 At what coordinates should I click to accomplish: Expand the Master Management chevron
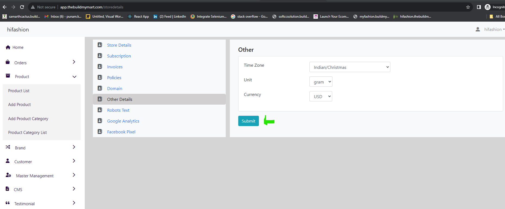click(x=74, y=175)
